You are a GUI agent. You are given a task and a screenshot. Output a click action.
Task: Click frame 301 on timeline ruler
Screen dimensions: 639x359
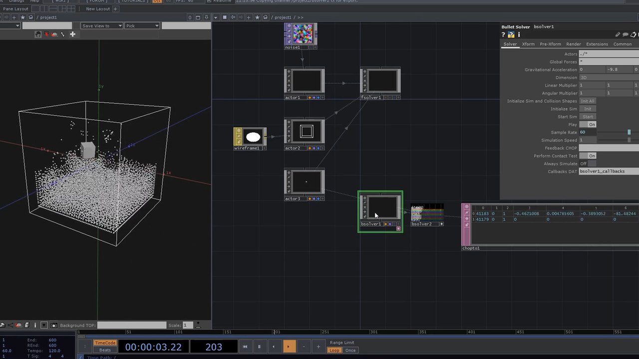[x=373, y=332]
